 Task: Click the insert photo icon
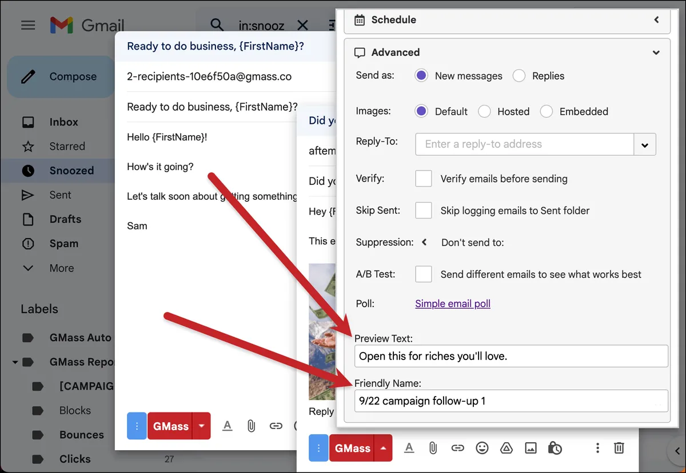point(531,448)
